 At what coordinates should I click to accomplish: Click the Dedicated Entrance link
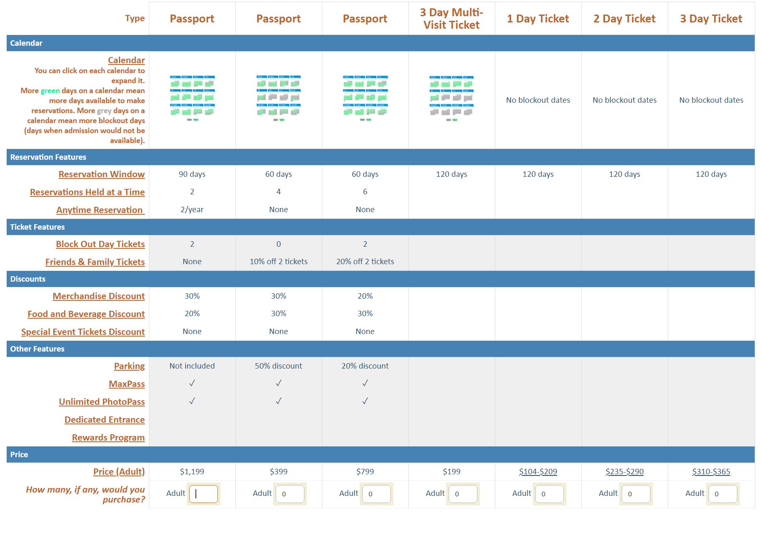coord(104,420)
